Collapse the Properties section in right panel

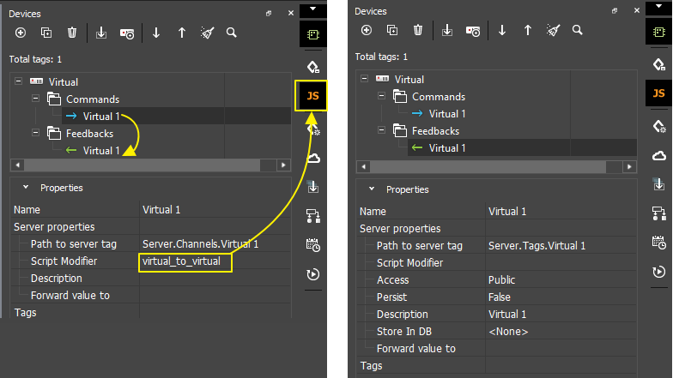[372, 189]
